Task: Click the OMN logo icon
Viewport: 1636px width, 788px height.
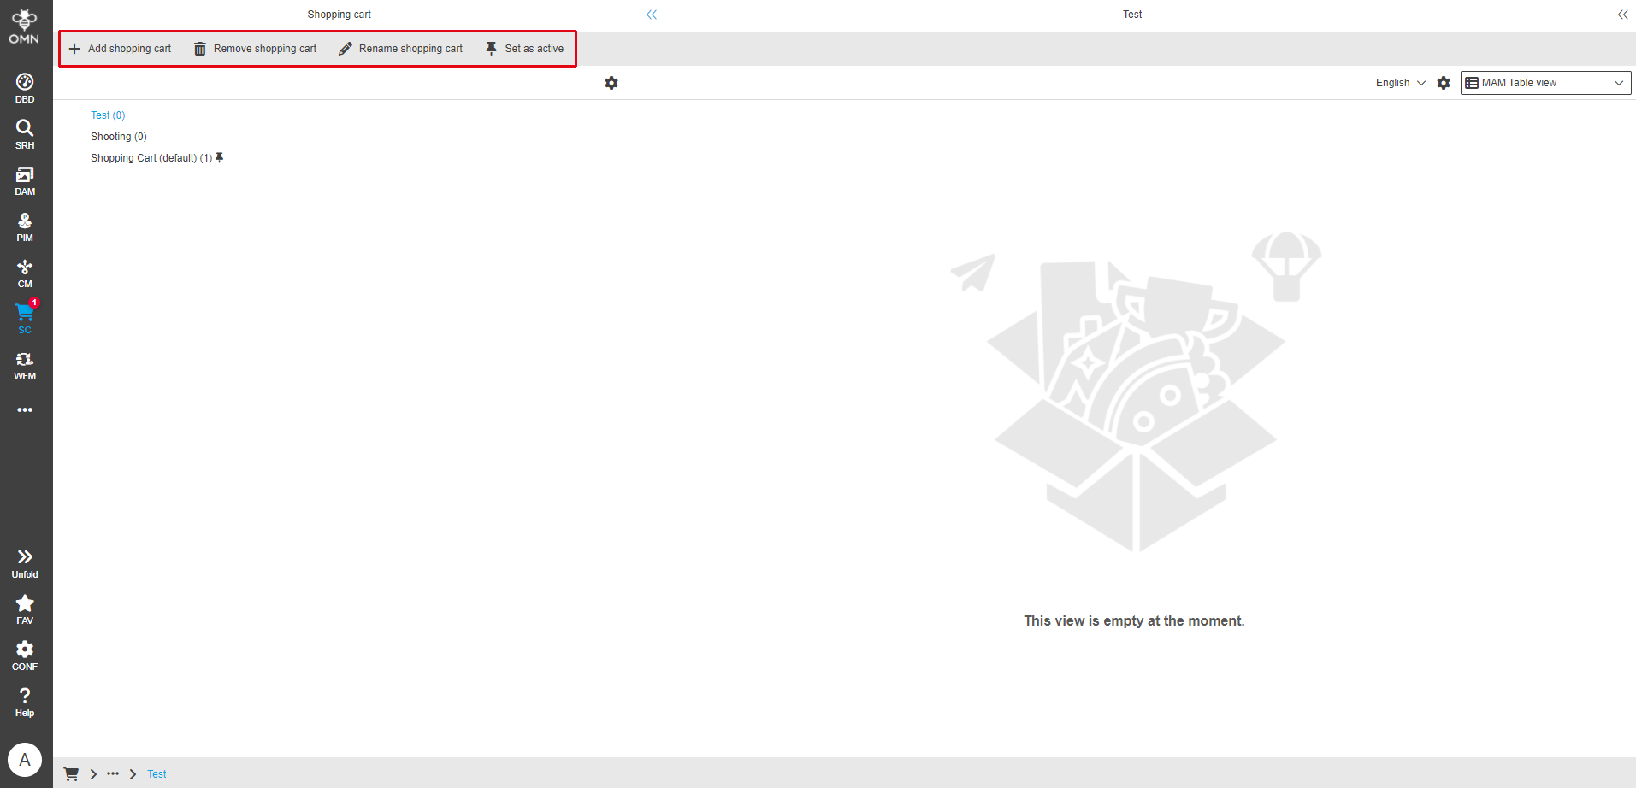Action: coord(25,26)
